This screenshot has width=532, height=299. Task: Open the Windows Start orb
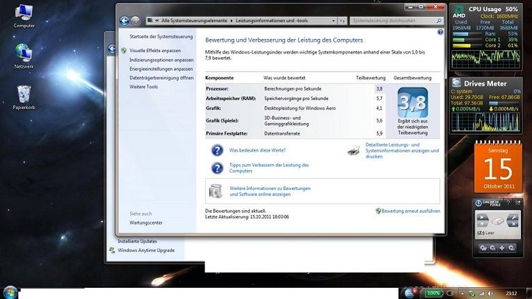click(10, 292)
